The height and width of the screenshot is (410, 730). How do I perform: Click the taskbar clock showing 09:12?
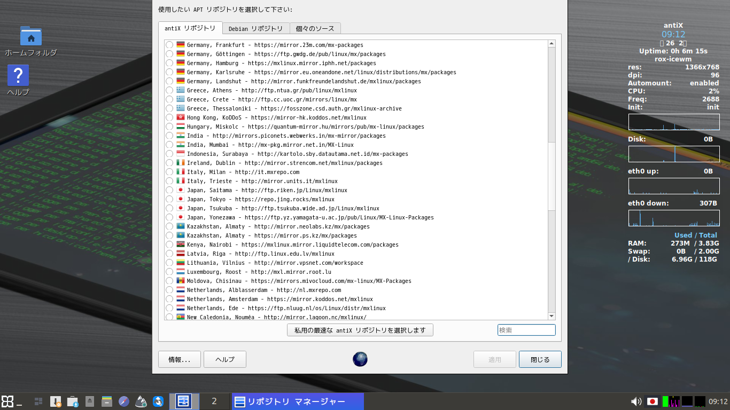[718, 401]
